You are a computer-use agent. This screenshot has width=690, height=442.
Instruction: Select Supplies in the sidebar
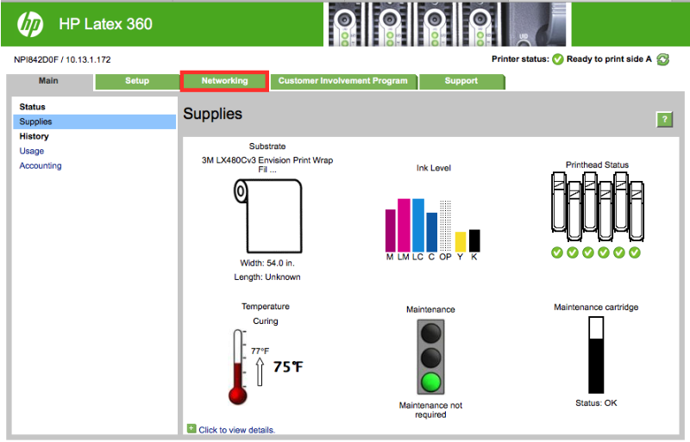coord(36,122)
